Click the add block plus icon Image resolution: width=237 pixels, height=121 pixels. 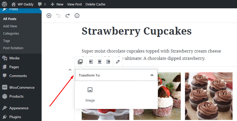click(49, 16)
